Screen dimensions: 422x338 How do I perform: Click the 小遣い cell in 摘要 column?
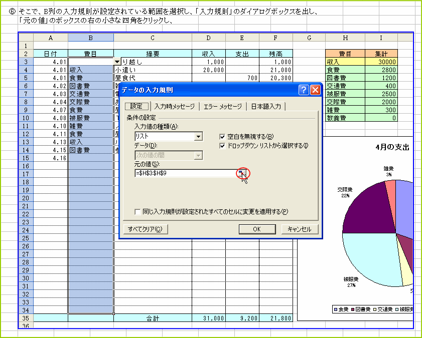153,70
